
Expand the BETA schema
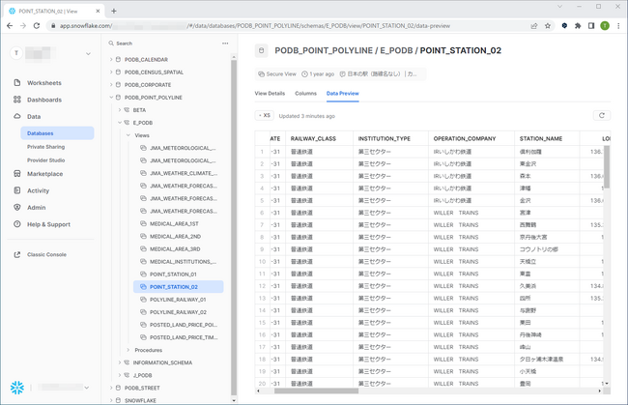120,110
